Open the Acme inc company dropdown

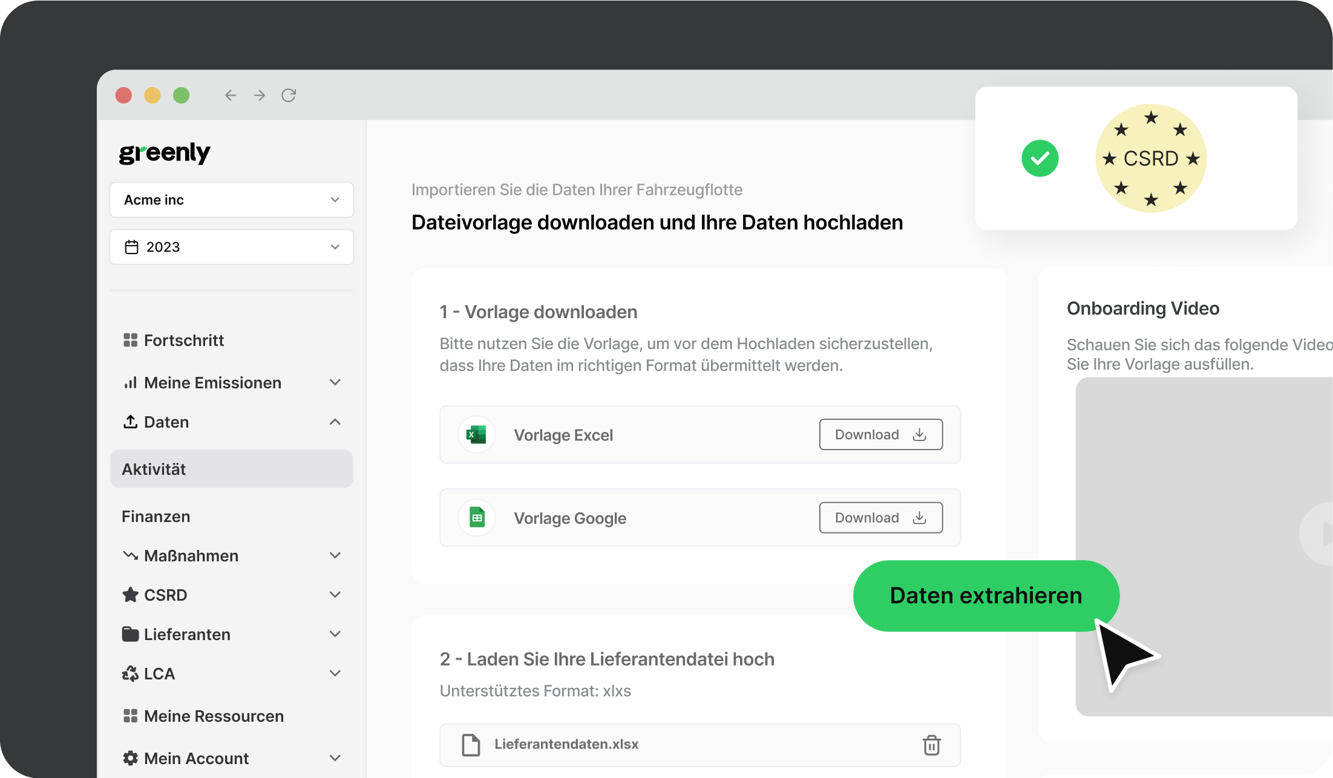pyautogui.click(x=231, y=200)
